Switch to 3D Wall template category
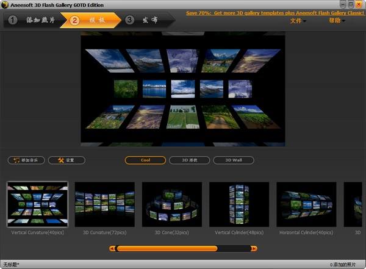Screen dimensions: 366x269 click(x=234, y=160)
